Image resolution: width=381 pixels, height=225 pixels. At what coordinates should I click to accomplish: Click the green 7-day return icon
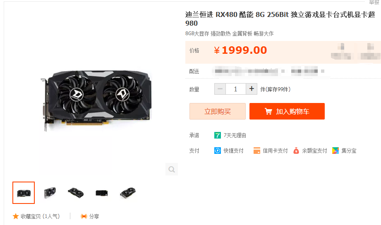pyautogui.click(x=218, y=135)
